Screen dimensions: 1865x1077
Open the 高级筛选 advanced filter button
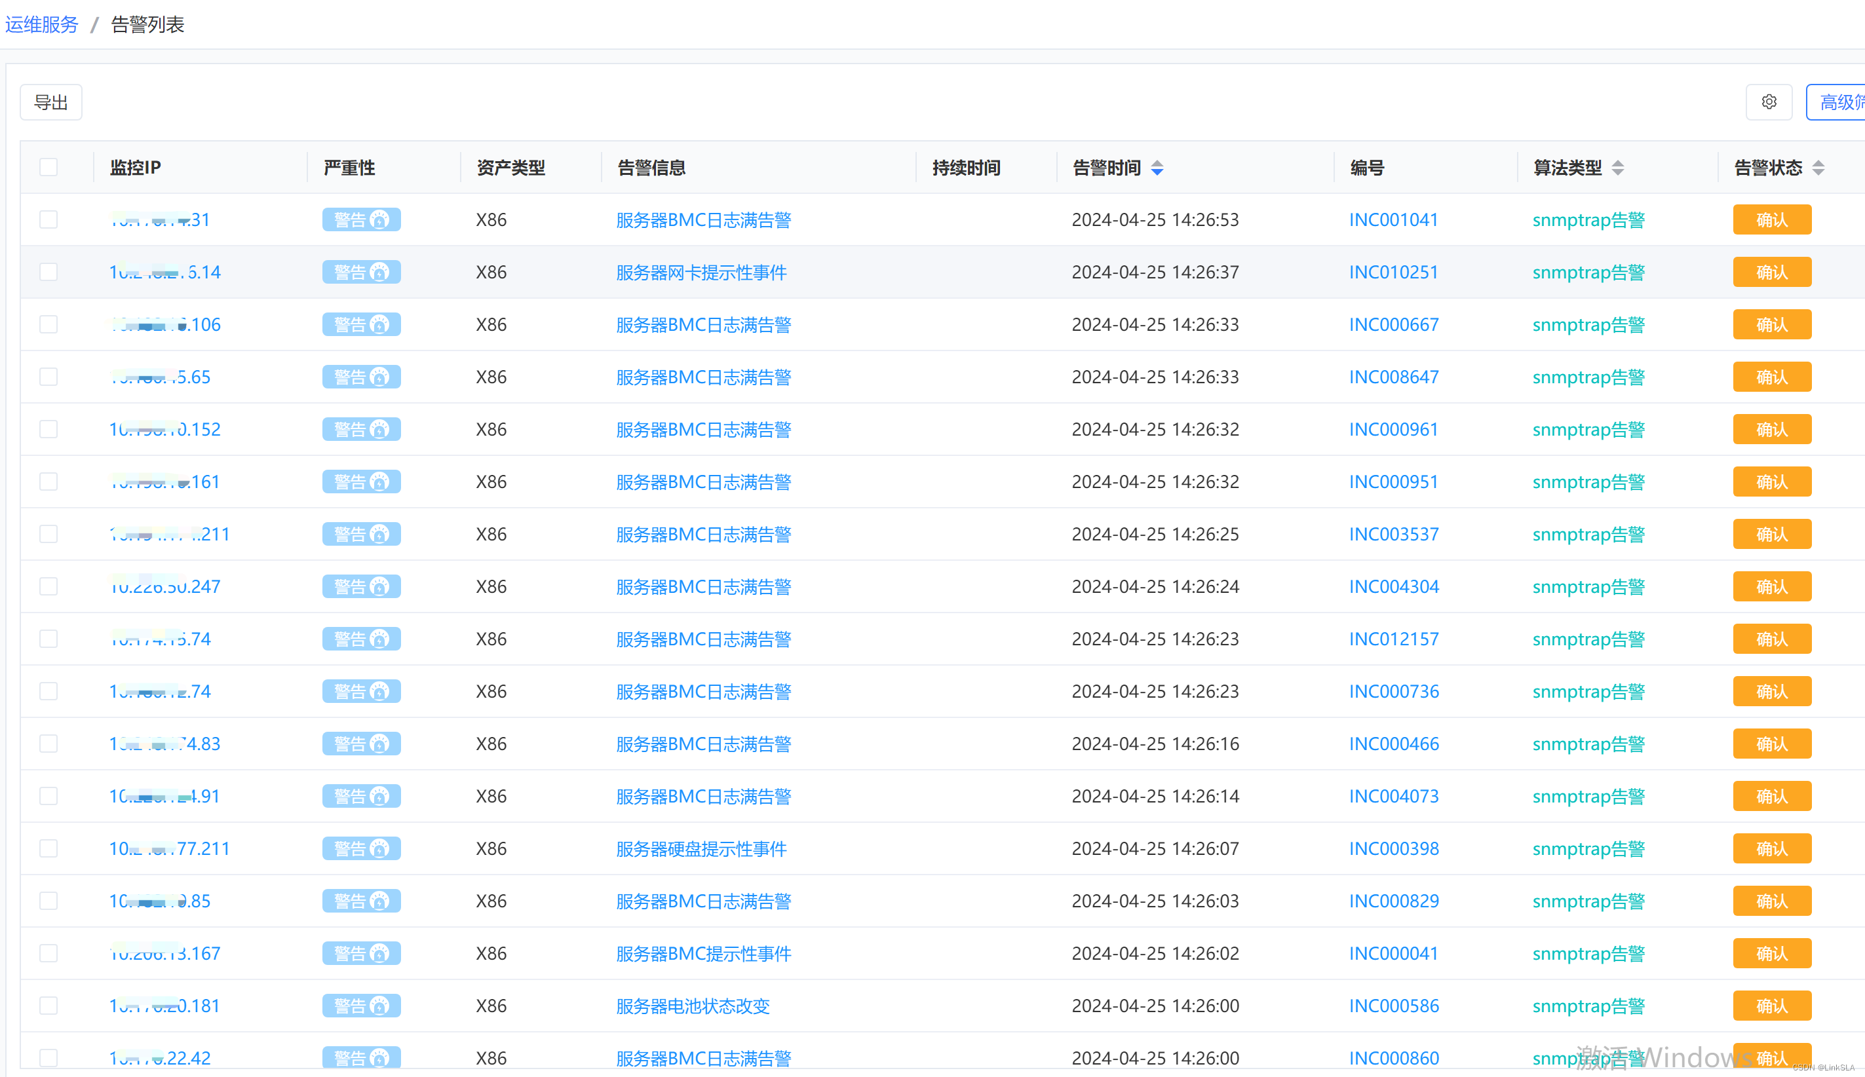point(1838,102)
